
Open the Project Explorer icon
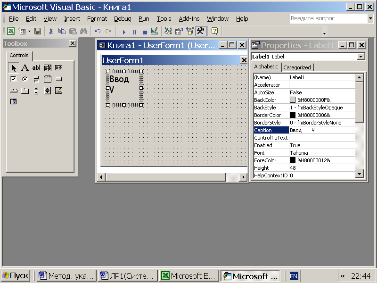pyautogui.click(x=168, y=31)
